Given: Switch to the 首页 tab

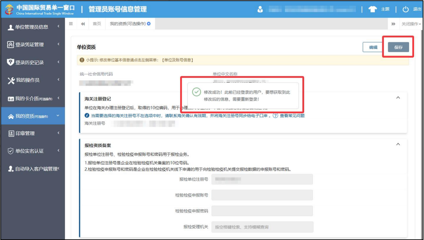Looking at the screenshot, I should pos(97,24).
